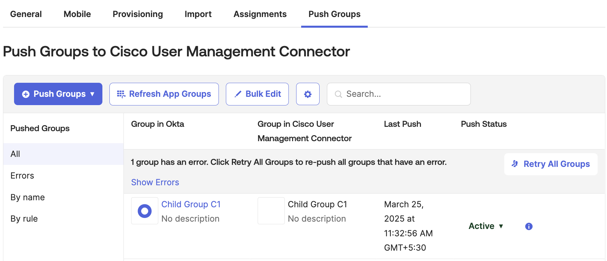
Task: Expand the Active push status dropdown
Action: [x=486, y=226]
